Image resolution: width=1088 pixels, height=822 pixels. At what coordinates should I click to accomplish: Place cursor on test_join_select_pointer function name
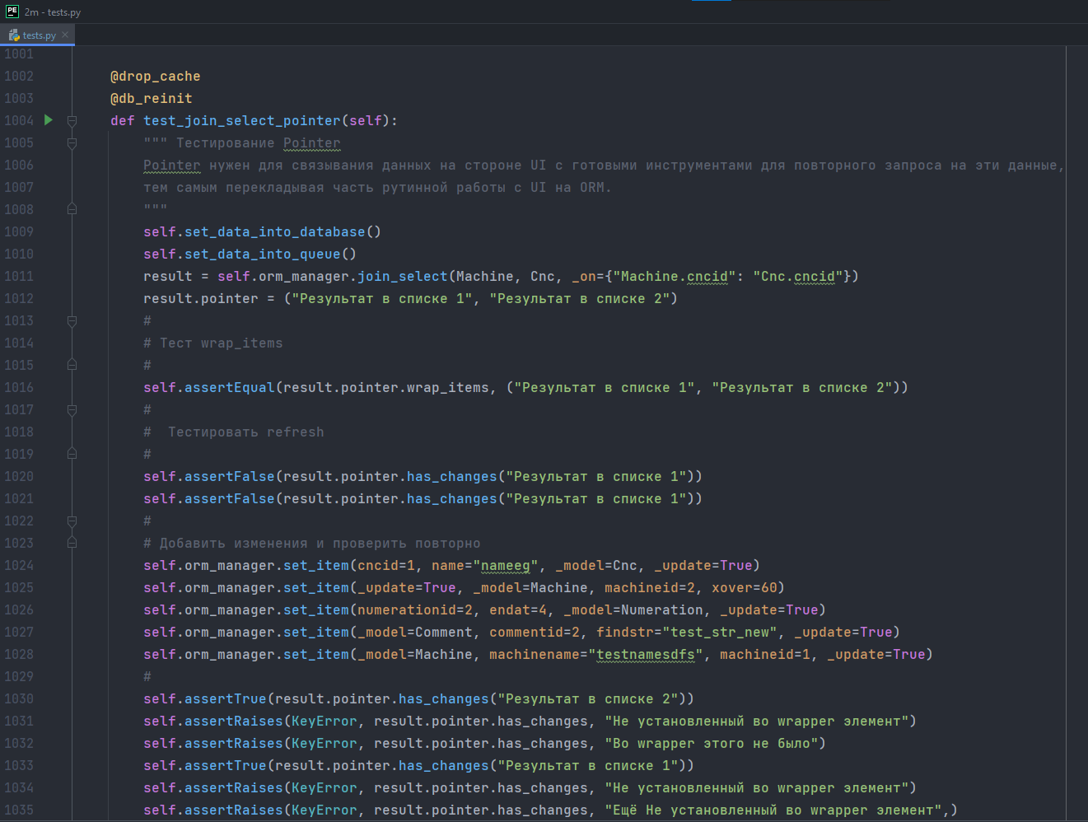(x=242, y=121)
